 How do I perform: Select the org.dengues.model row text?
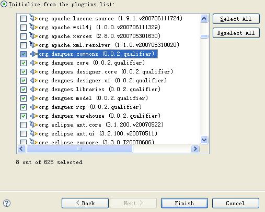pos(93,98)
